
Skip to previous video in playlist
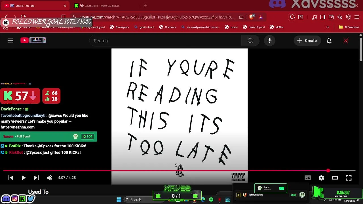(11, 178)
